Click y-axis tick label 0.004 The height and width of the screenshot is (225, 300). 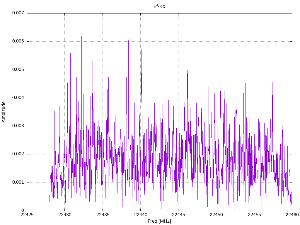click(18, 98)
